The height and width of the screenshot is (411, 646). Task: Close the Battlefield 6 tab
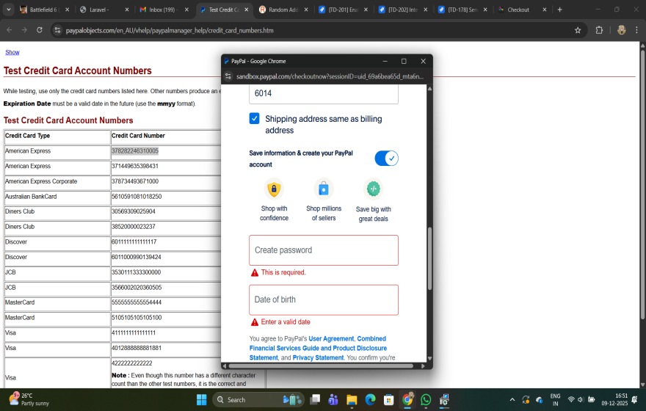67,10
